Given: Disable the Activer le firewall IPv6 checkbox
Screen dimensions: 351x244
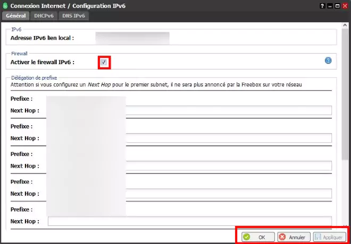Looking at the screenshot, I should tap(104, 63).
